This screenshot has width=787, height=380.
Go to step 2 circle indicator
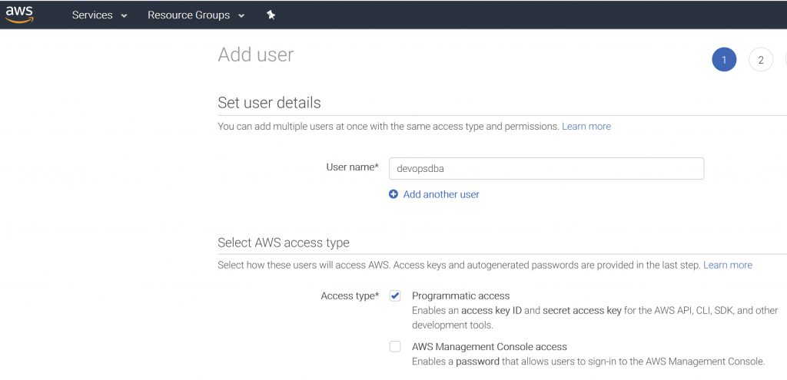760,60
